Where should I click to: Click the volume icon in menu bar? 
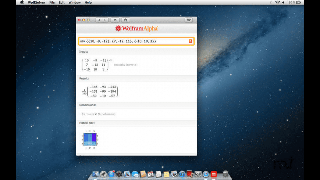tap(283, 3)
